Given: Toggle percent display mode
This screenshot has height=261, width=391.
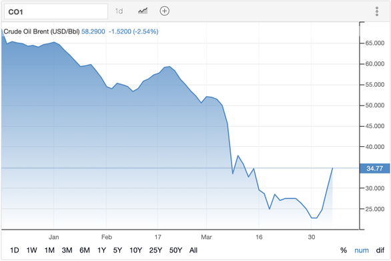Looking at the screenshot, I should click(x=344, y=250).
